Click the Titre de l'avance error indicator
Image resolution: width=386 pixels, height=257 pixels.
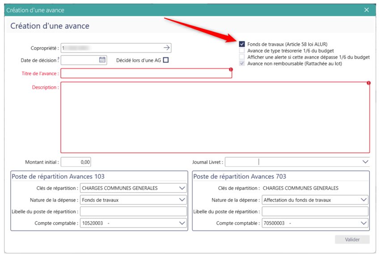click(231, 70)
